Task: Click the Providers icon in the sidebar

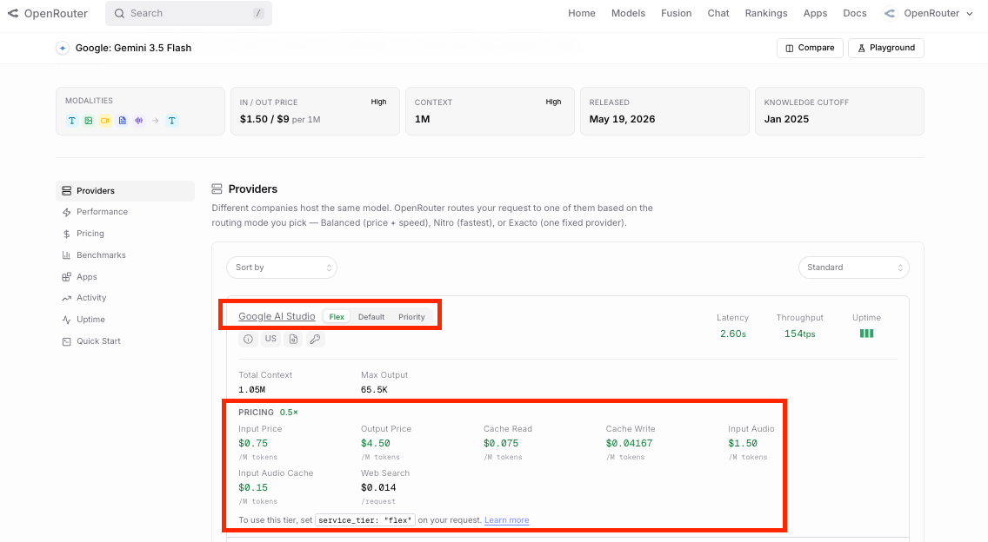Action: [x=66, y=191]
